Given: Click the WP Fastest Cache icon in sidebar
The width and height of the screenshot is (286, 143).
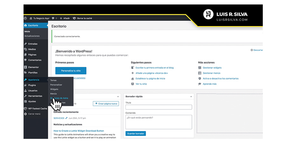Looking at the screenshot, I should click(25, 109).
